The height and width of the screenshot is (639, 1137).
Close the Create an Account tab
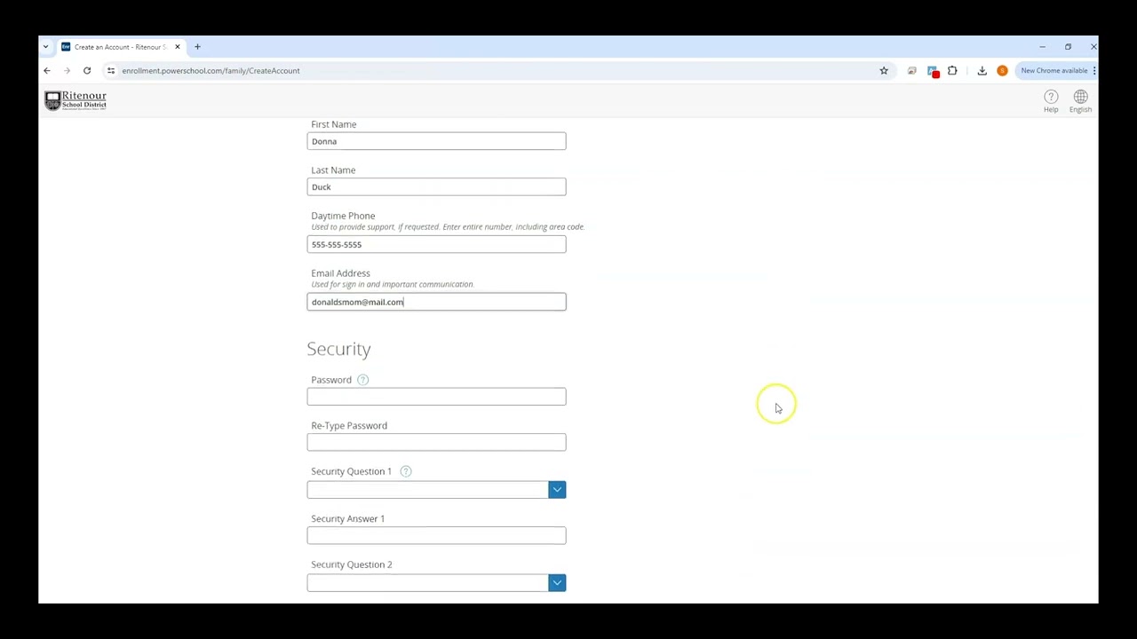178,47
